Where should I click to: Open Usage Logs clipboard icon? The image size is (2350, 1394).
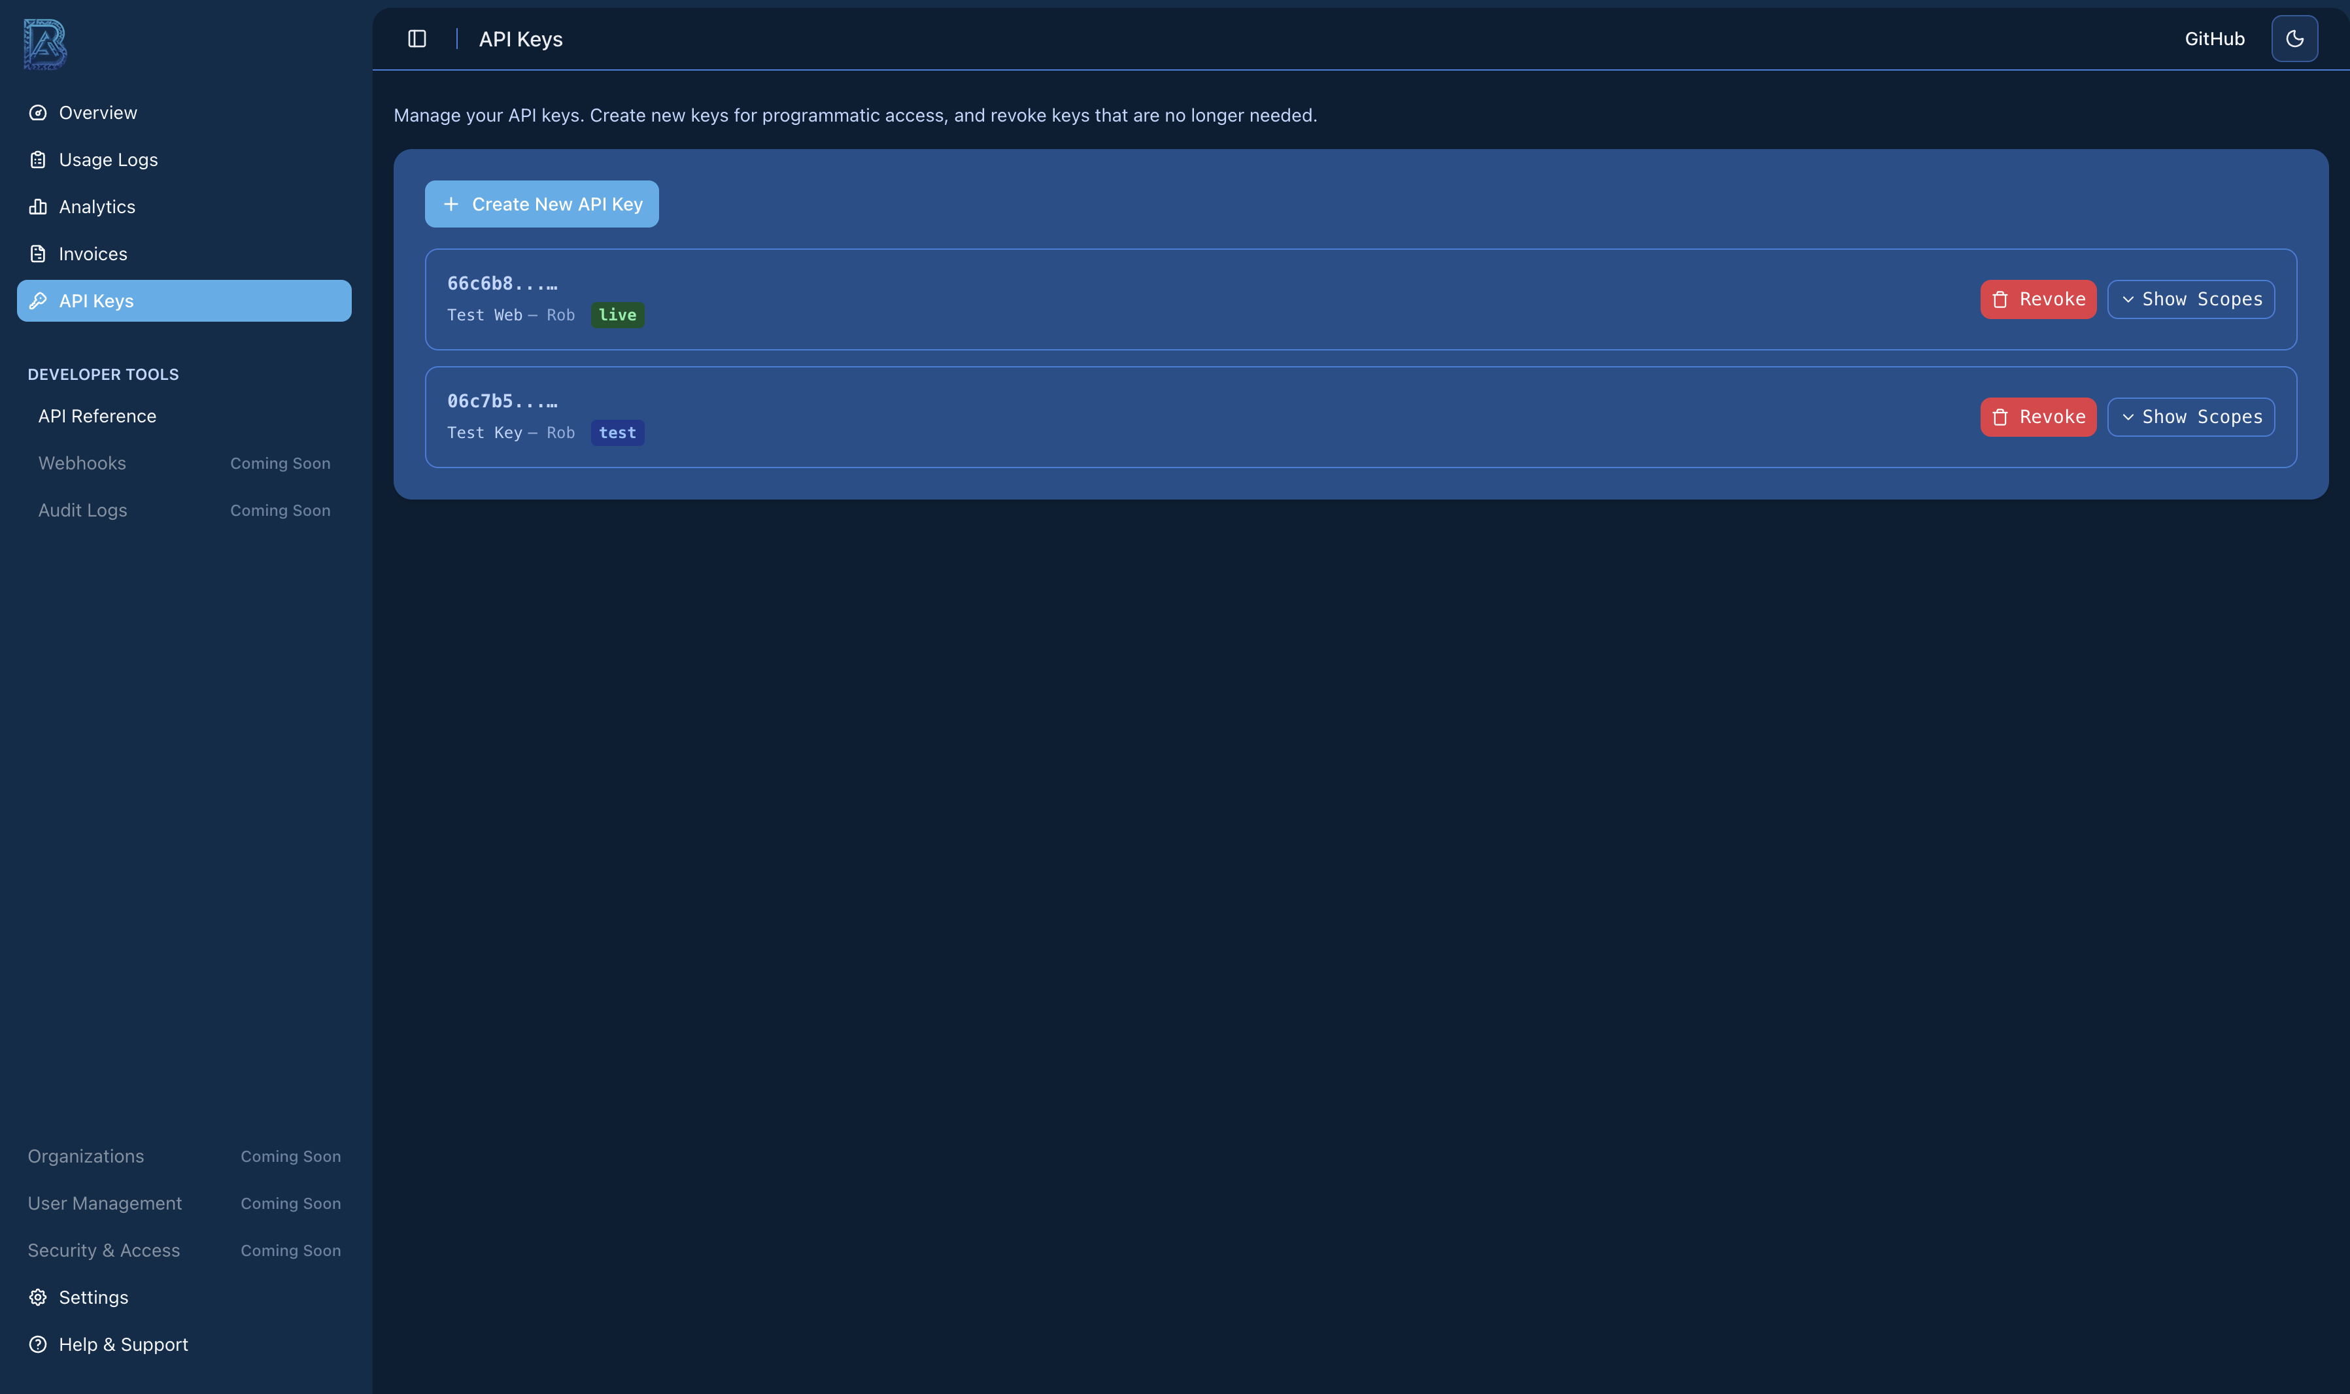point(37,160)
